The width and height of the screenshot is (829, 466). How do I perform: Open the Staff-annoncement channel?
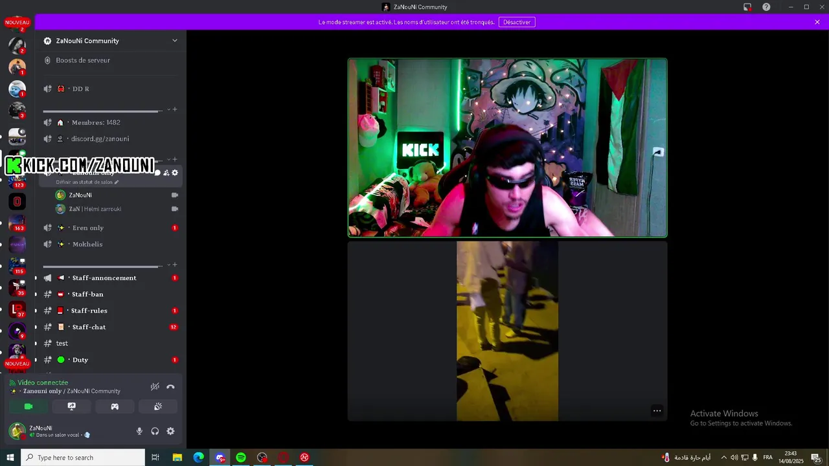[110, 278]
